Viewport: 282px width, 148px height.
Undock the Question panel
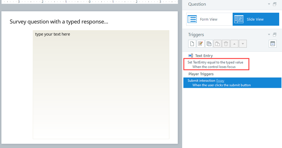(275, 4)
